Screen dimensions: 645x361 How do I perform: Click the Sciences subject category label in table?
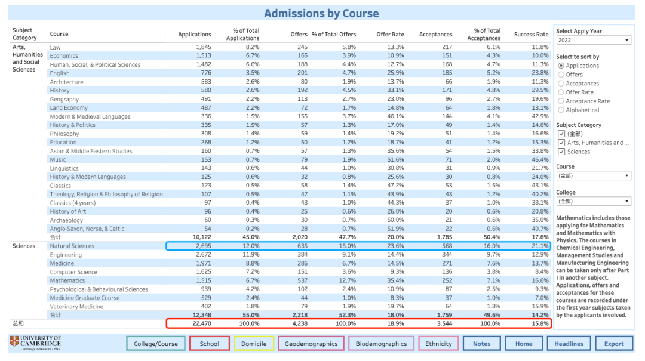pos(24,246)
